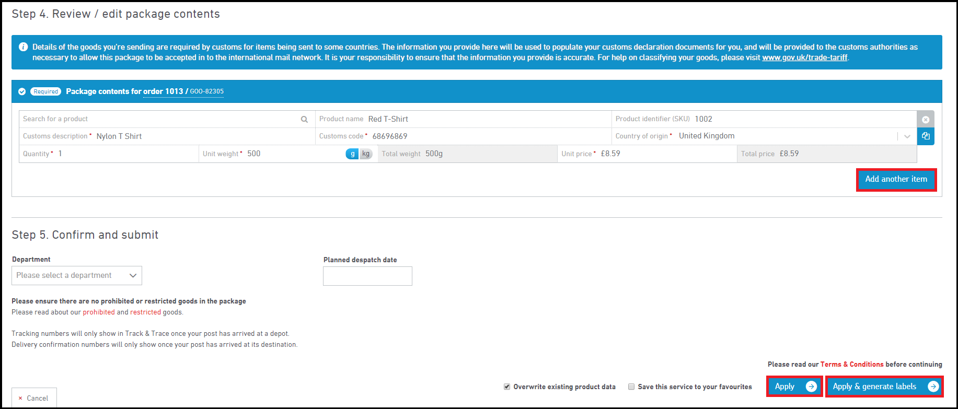This screenshot has height=409, width=958.
Task: Open the Country of origin dropdown
Action: click(x=907, y=136)
